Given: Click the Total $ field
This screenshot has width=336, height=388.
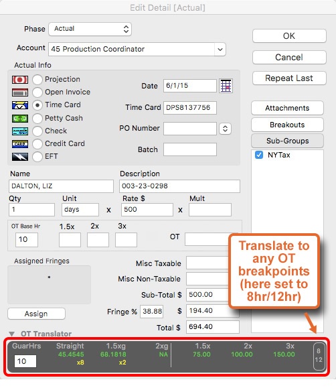Looking at the screenshot, I should point(213,327).
